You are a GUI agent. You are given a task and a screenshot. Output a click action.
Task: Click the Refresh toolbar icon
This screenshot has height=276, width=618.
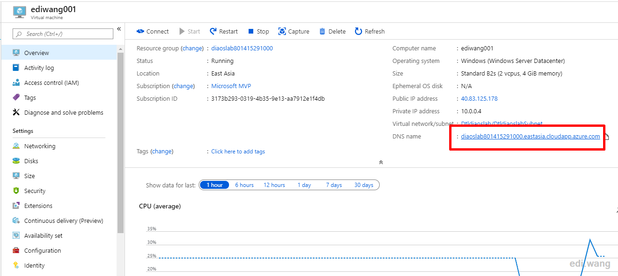click(x=358, y=31)
